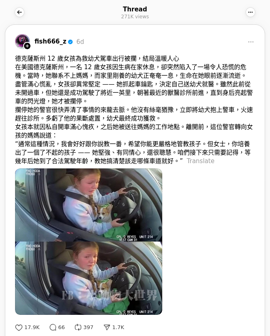View the 397 reposts count
Viewport: 270px width, 336px height.
tap(88, 327)
